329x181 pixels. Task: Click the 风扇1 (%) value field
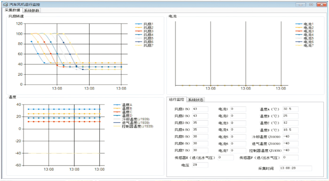point(200,109)
